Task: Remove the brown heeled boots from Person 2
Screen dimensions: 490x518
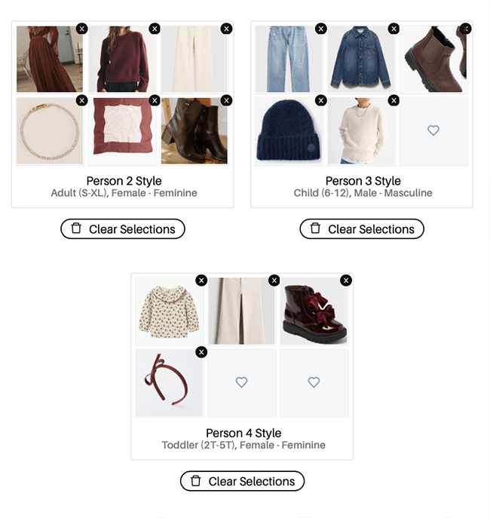Action: 226,100
